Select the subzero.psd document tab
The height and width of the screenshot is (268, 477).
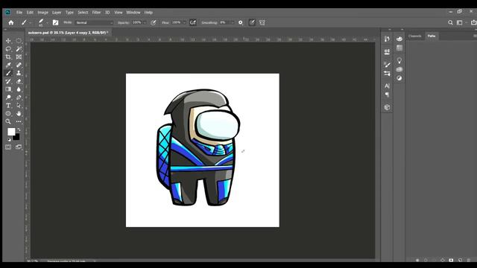pos(68,33)
